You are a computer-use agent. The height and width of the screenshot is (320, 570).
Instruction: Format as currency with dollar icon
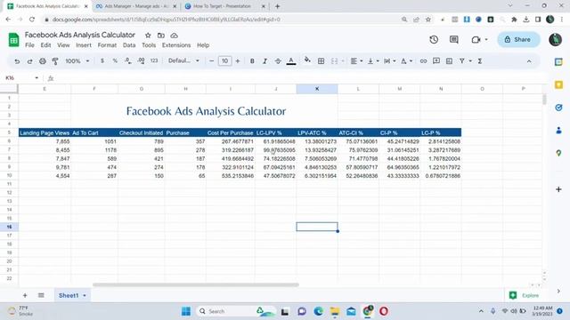(102, 61)
